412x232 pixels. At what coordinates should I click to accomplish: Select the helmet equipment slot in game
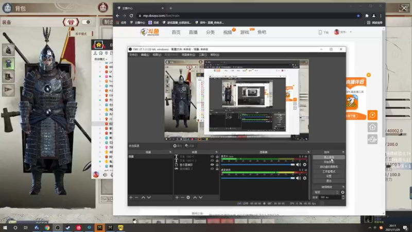pos(8,50)
